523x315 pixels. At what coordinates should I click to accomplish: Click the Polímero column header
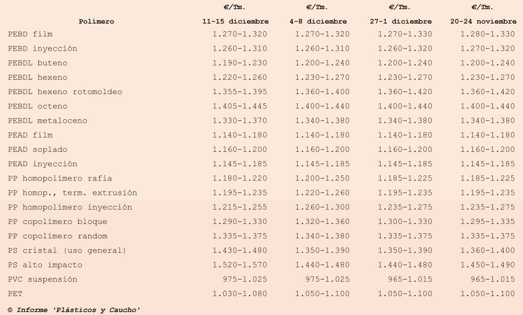(x=97, y=21)
